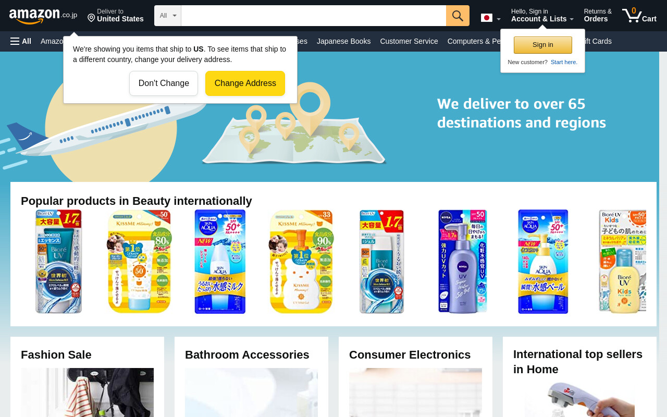Viewport: 667px width, 417px height.
Task: Click the Sign in button
Action: click(543, 45)
